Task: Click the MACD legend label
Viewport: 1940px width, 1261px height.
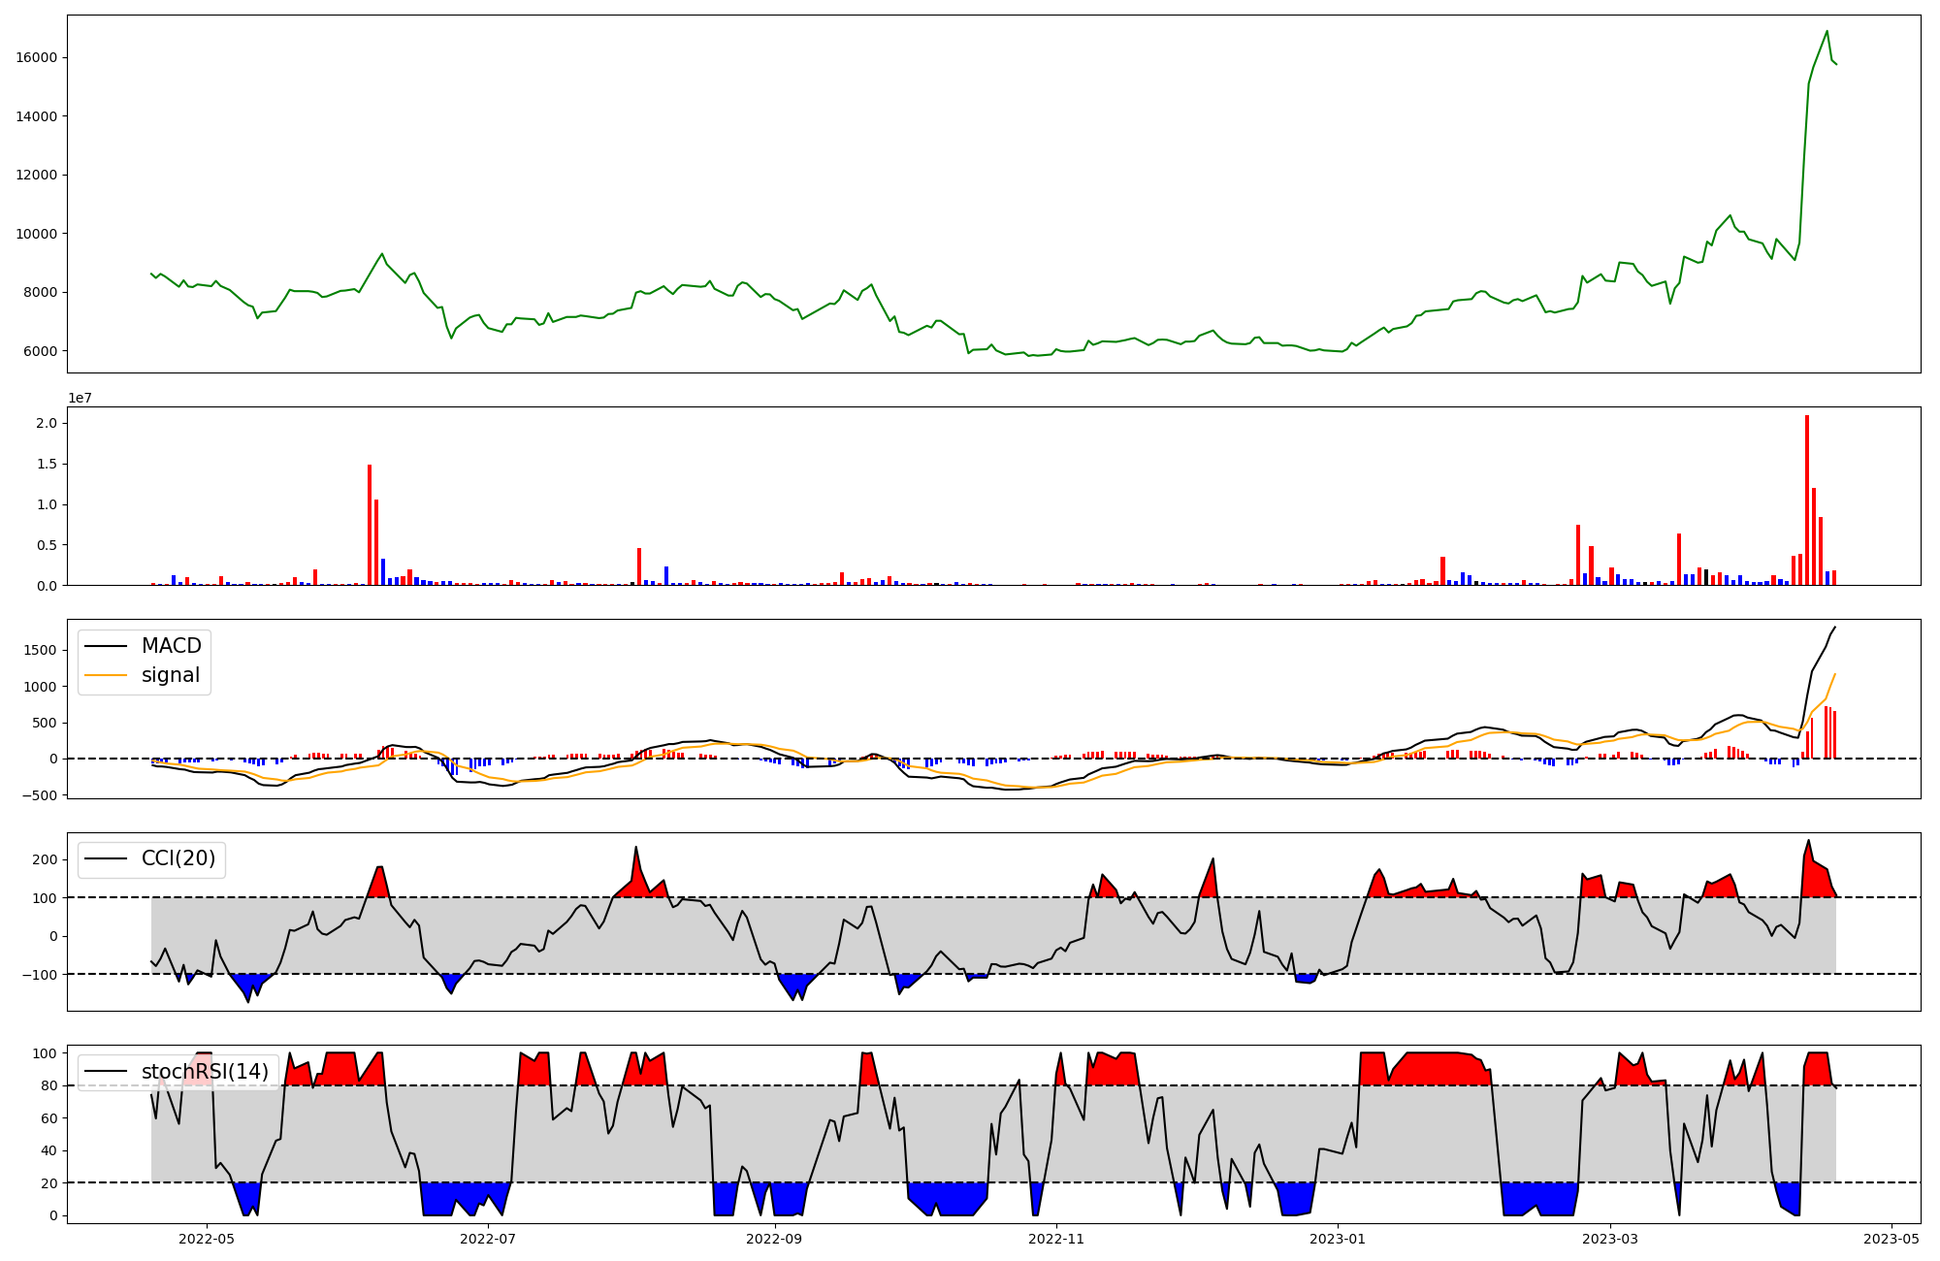Action: (x=172, y=646)
